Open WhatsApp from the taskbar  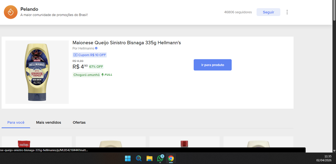point(160,158)
